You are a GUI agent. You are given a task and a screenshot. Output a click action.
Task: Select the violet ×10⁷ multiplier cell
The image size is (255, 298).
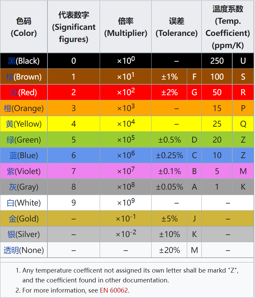125,171
